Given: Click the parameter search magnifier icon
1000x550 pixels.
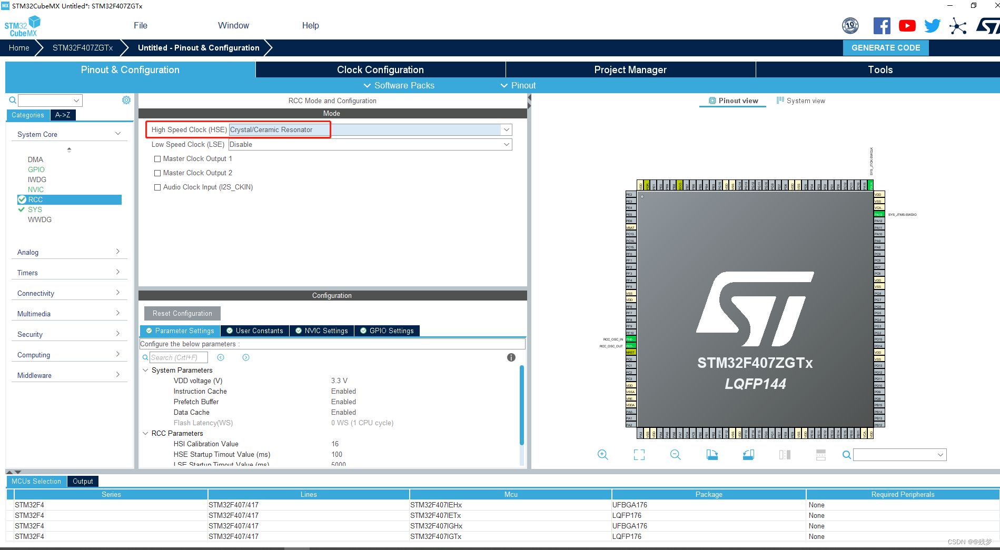Looking at the screenshot, I should (x=145, y=357).
